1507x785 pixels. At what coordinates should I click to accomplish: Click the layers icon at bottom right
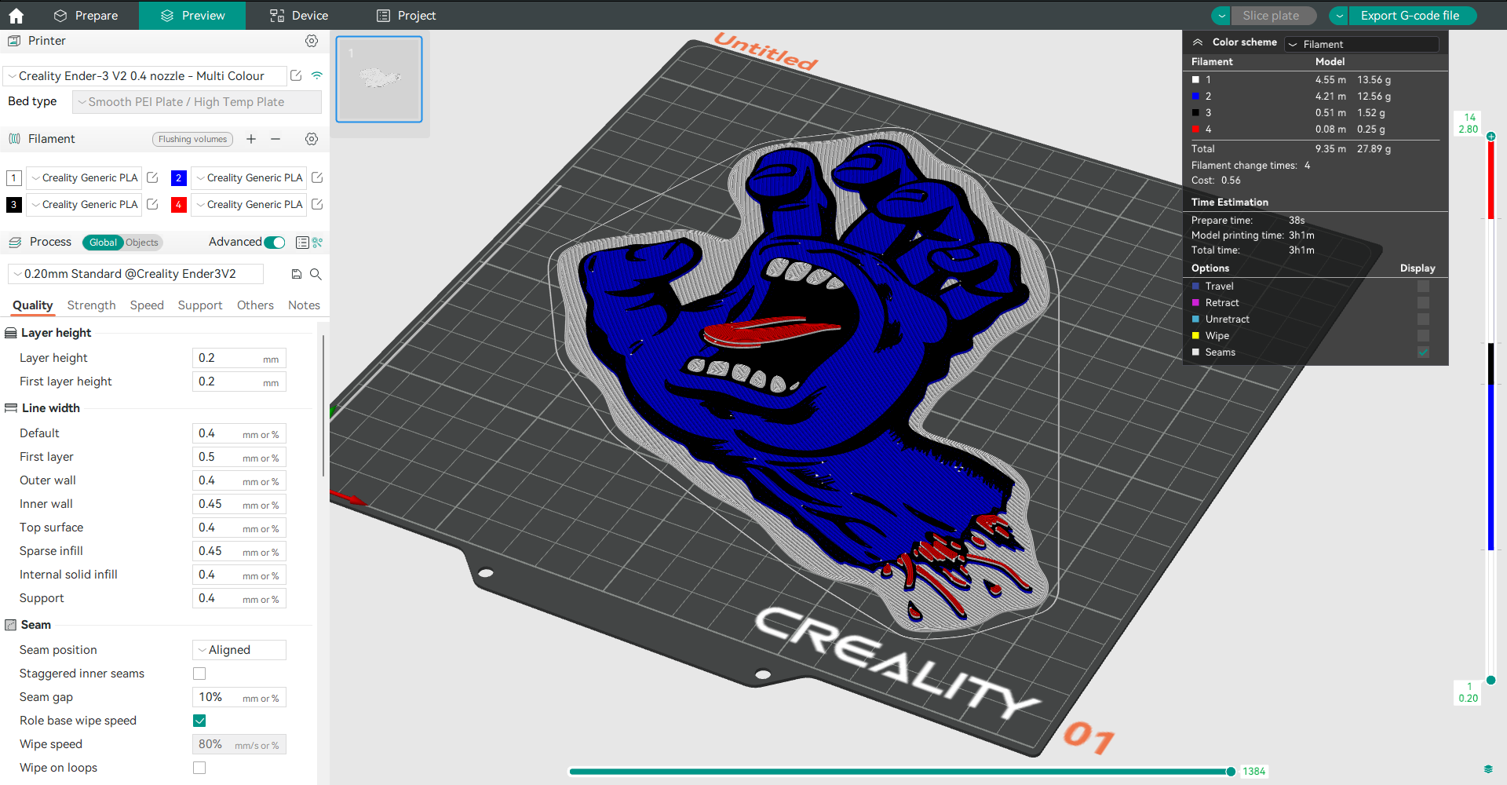click(1488, 769)
